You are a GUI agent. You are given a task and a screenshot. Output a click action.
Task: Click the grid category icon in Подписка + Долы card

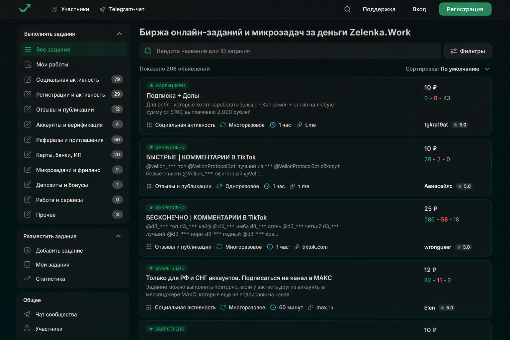tap(149, 125)
